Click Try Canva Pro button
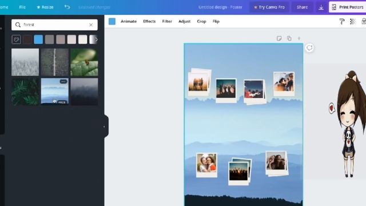Screen dimensions: 366x206 269,7
